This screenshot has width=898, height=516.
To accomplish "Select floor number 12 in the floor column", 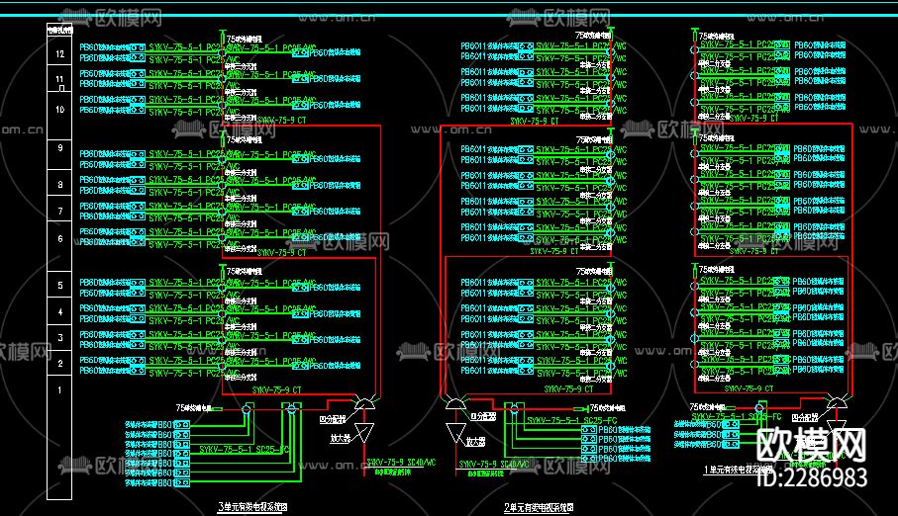I will pos(59,53).
